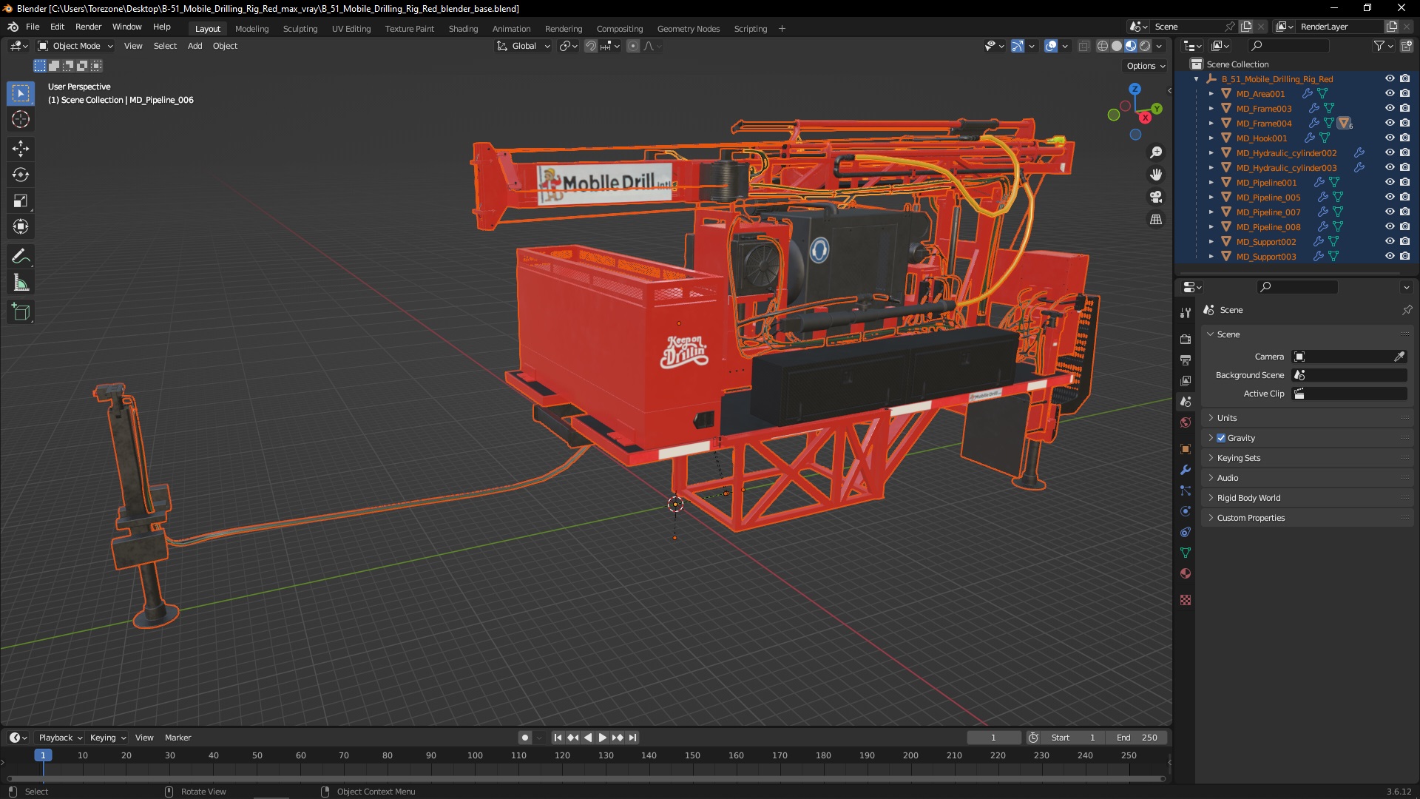Expand Custom Properties panel
The width and height of the screenshot is (1420, 799).
1307,518
